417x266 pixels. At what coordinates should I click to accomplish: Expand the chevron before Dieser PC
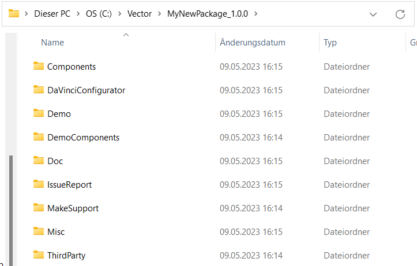click(x=27, y=14)
